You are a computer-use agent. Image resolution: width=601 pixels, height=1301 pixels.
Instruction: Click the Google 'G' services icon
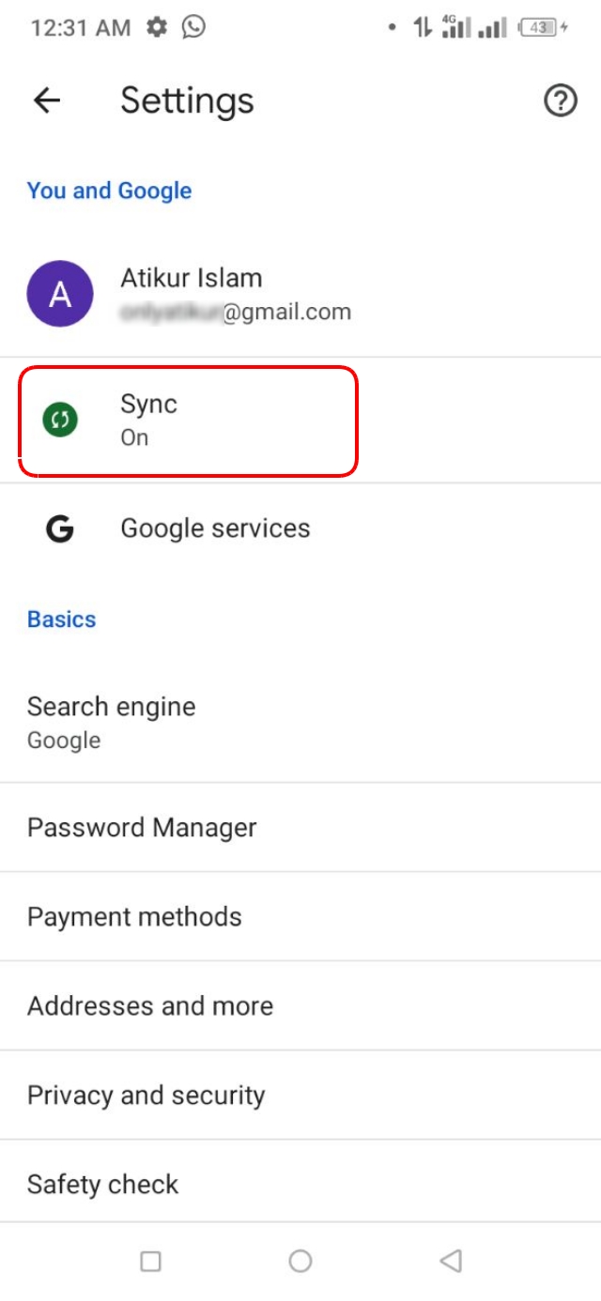pos(59,528)
